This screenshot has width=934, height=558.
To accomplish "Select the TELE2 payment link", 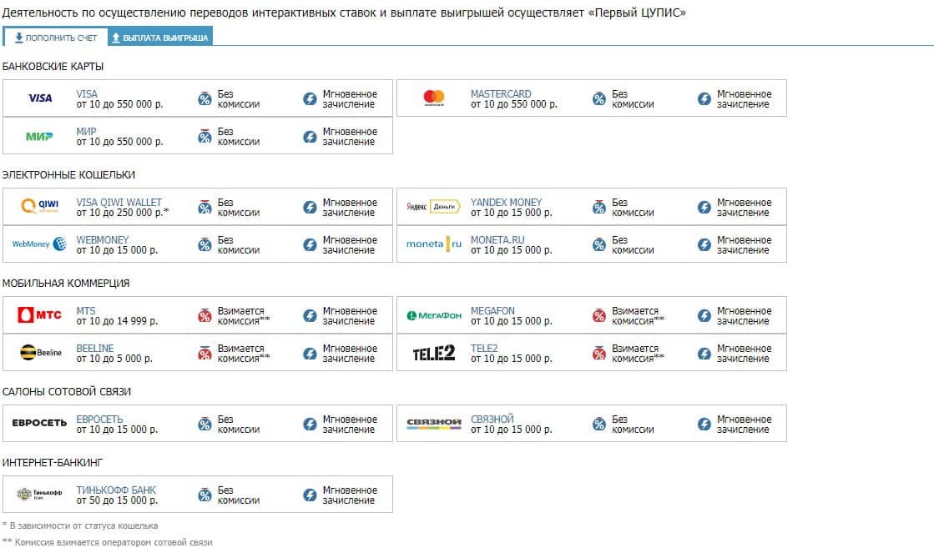I will click(x=483, y=348).
